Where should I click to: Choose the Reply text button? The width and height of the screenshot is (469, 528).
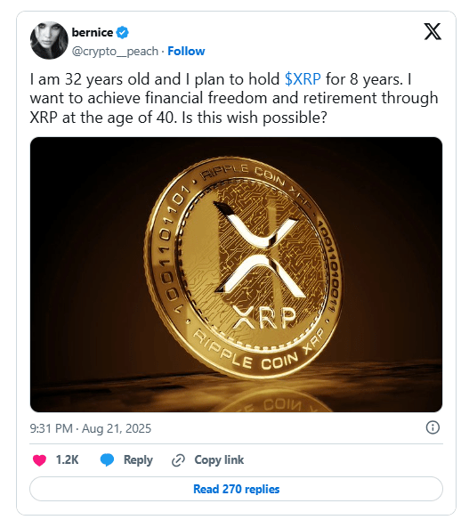[x=138, y=460]
